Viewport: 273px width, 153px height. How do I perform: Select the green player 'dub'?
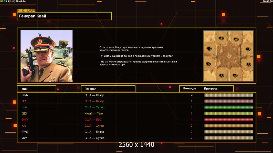pyautogui.click(x=24, y=107)
